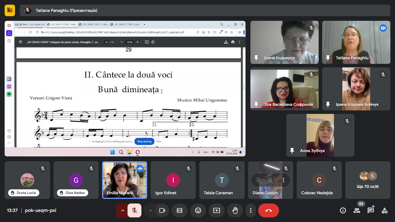The image size is (395, 222).
Task: Leave the call with red hang-up button
Action: click(269, 210)
